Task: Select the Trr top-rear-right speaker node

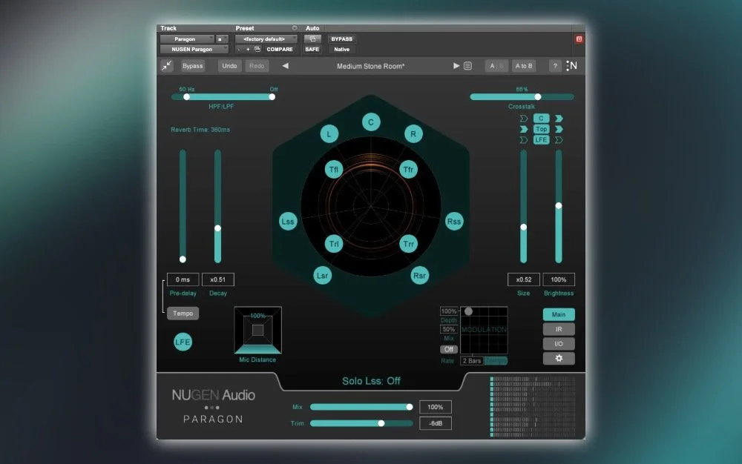Action: pyautogui.click(x=408, y=244)
